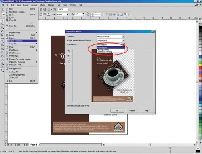Select the Rectangle tool in toolbox
202x154 pixels.
coord(2,38)
